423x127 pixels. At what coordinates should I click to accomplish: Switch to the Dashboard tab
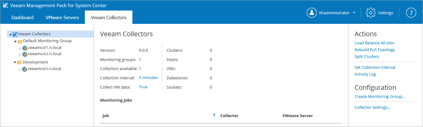pos(22,17)
